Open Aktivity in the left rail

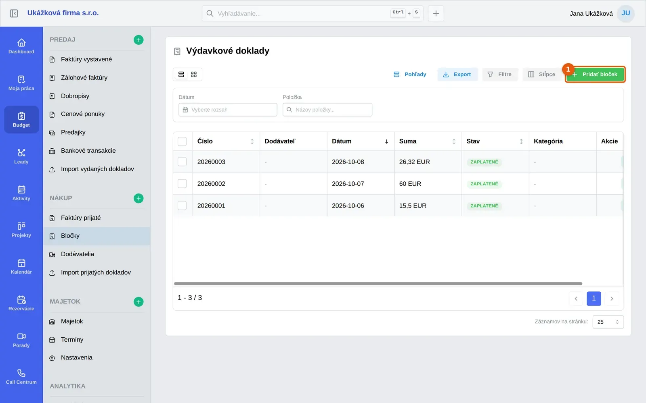click(21, 193)
